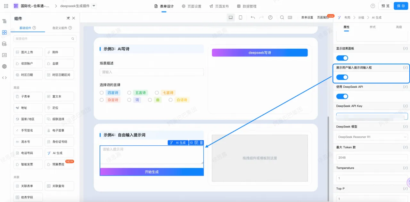Click the 最大 Token 数 field

click(372, 158)
